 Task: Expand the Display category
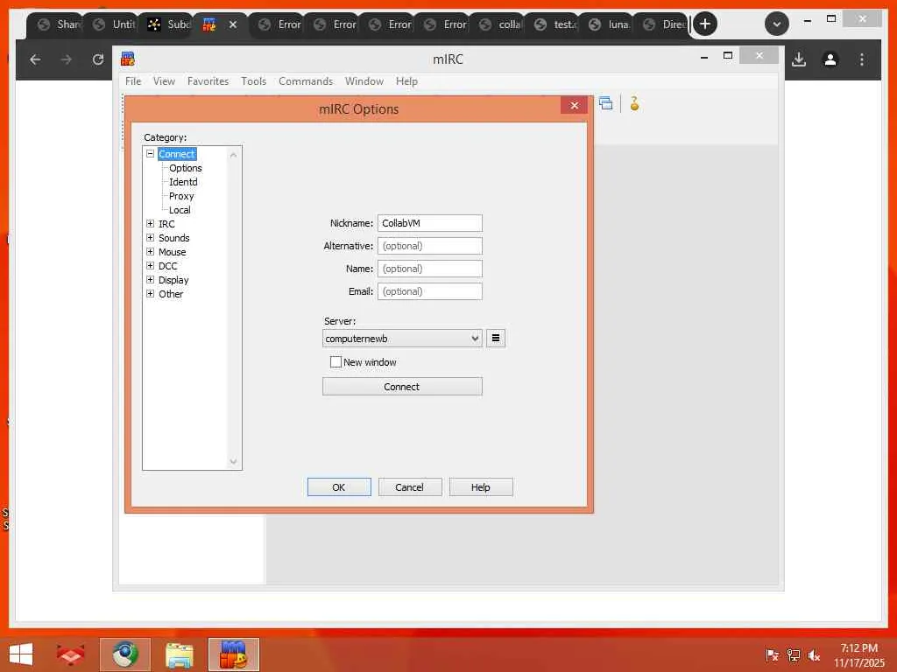[150, 279]
